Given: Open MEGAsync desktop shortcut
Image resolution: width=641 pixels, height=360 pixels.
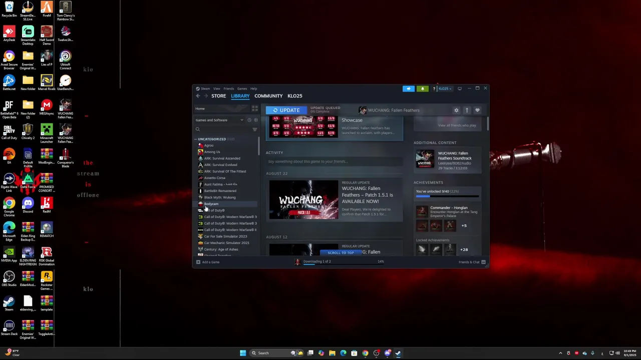Looking at the screenshot, I should coord(46,107).
